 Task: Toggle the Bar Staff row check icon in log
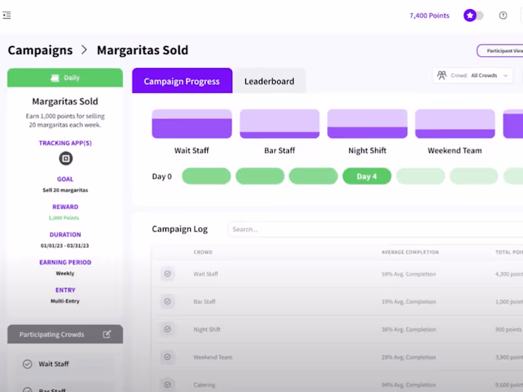pyautogui.click(x=167, y=301)
